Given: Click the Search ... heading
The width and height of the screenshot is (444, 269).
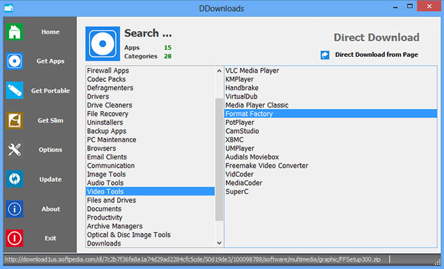Looking at the screenshot, I should 148,33.
